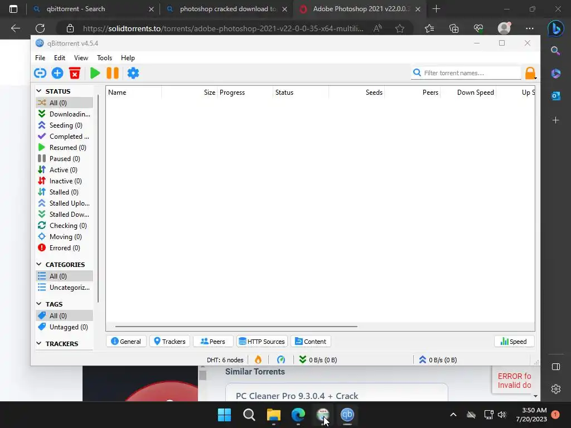The height and width of the screenshot is (428, 571).
Task: Select All (0) under STATUS
Action: click(x=64, y=103)
